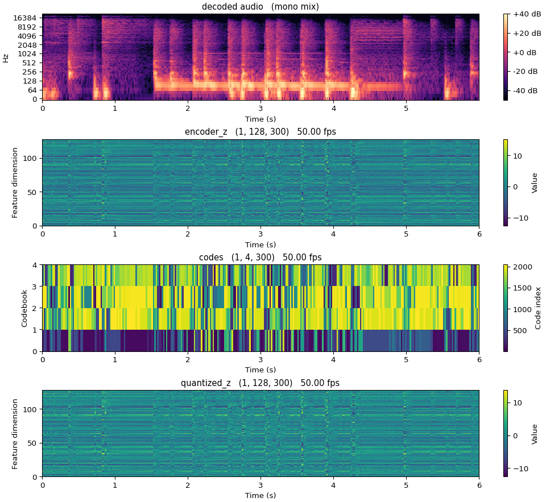Click the 'Code index' colorbar label
546x502 pixels.
point(538,309)
